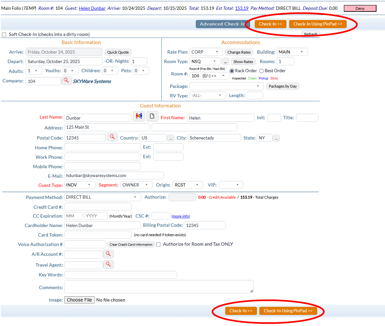Open Country lookup ellipsis button
This screenshot has height=326, width=385.
click(x=171, y=138)
